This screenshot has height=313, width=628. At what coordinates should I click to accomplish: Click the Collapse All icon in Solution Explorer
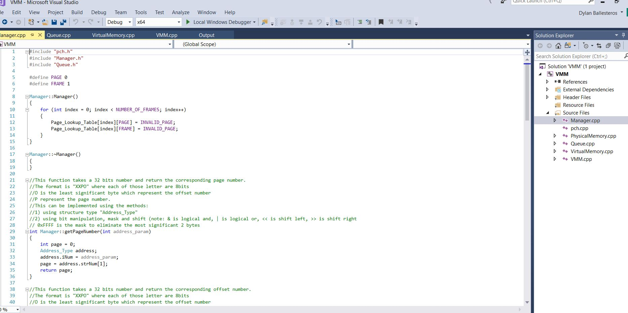click(608, 46)
